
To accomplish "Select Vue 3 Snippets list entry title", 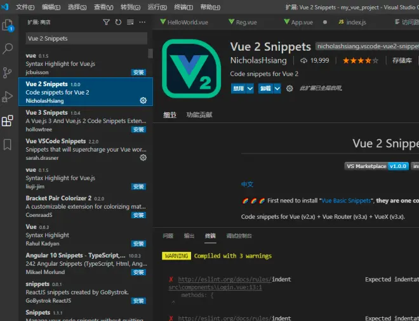I will [46, 113].
